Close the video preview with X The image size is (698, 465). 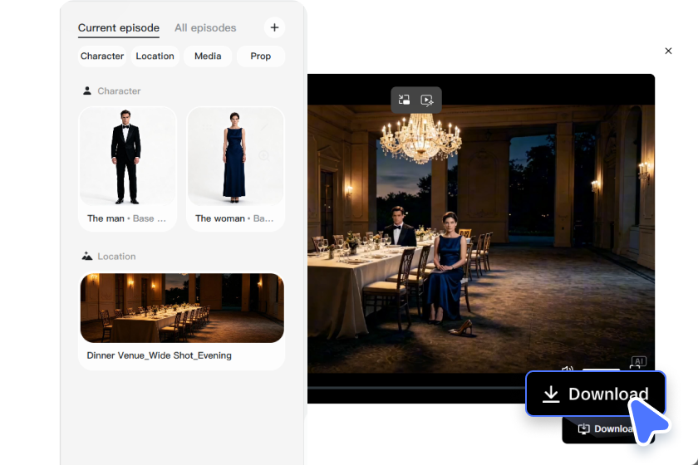[x=668, y=51]
